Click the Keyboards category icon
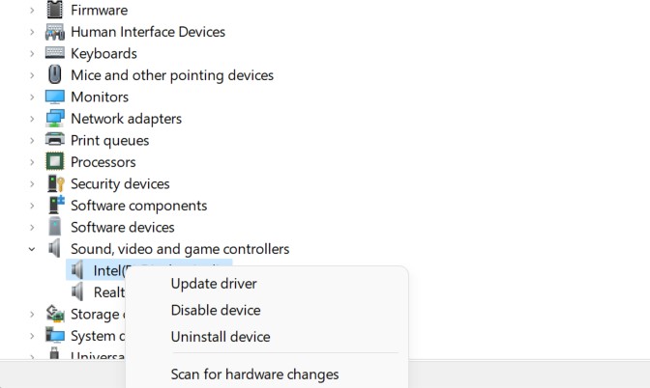Viewport: 650px width, 388px height. click(55, 54)
